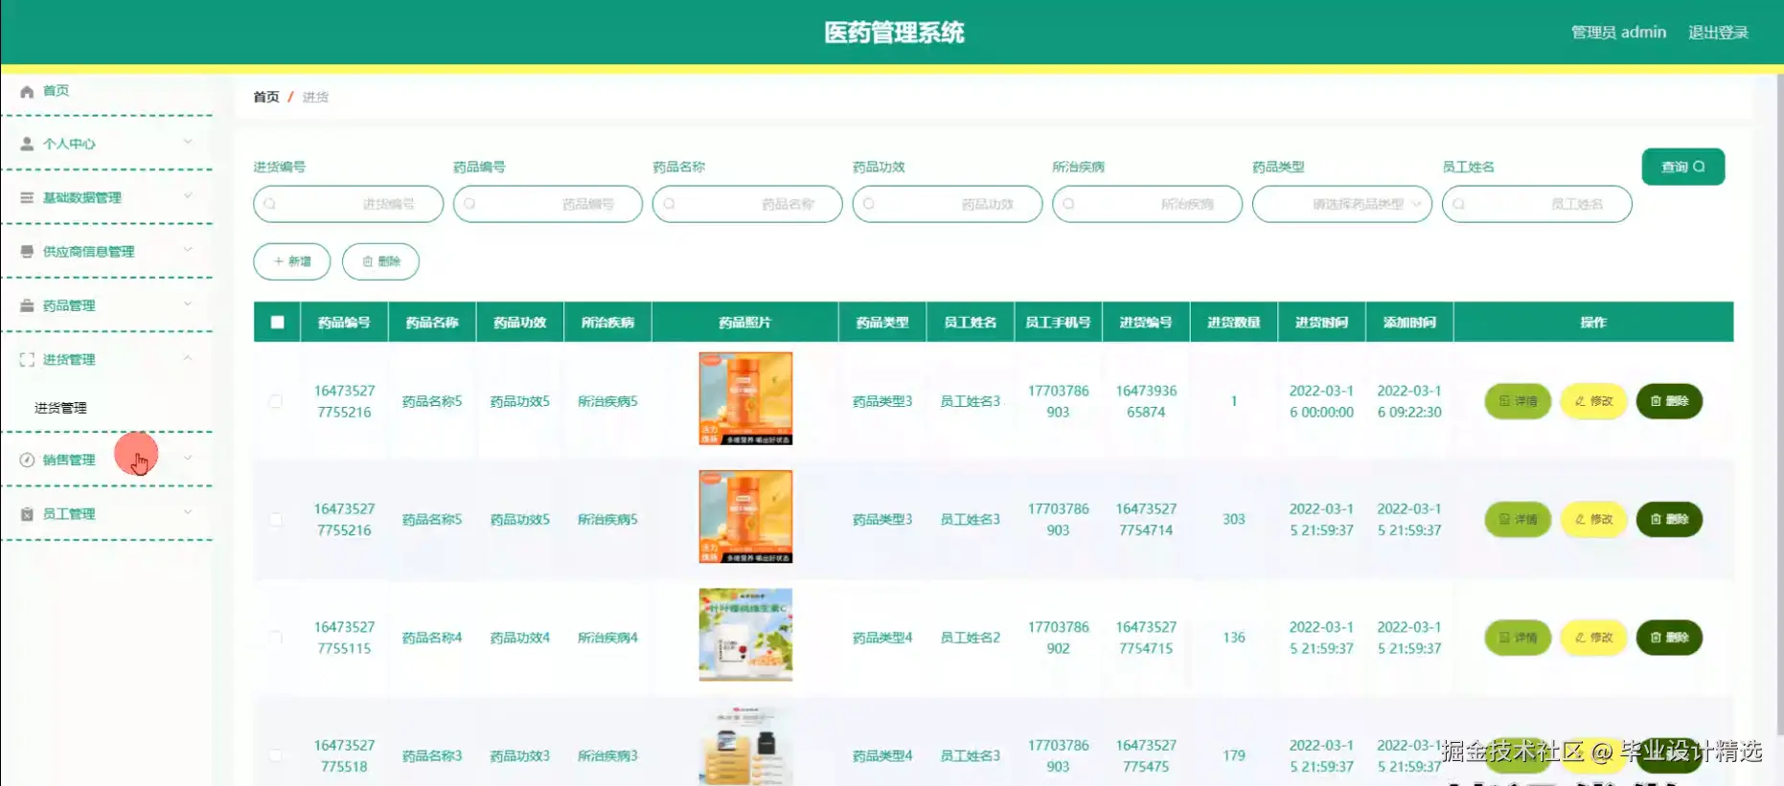Click the 进货时间 column header
The image size is (1784, 786).
[1321, 323]
